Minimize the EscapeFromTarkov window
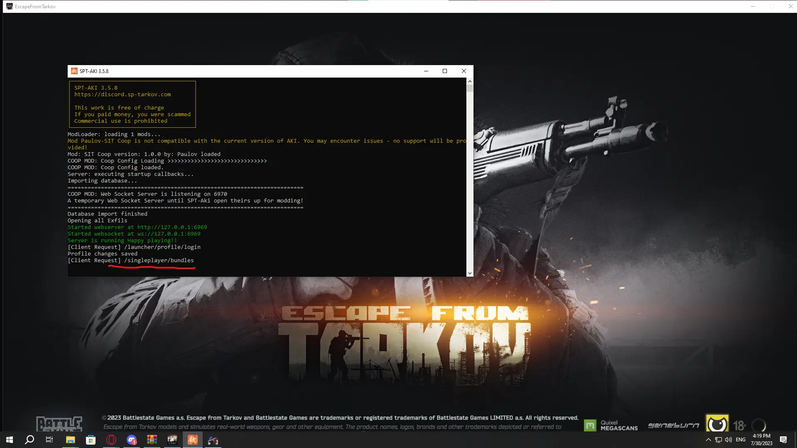The image size is (797, 448). tap(753, 6)
